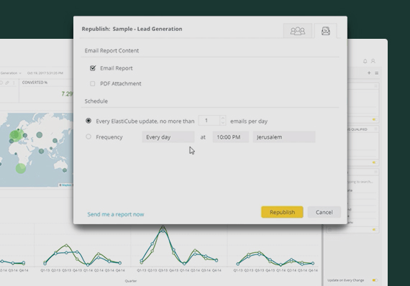Click the yellow Republish button
410x286 pixels.
tap(282, 212)
